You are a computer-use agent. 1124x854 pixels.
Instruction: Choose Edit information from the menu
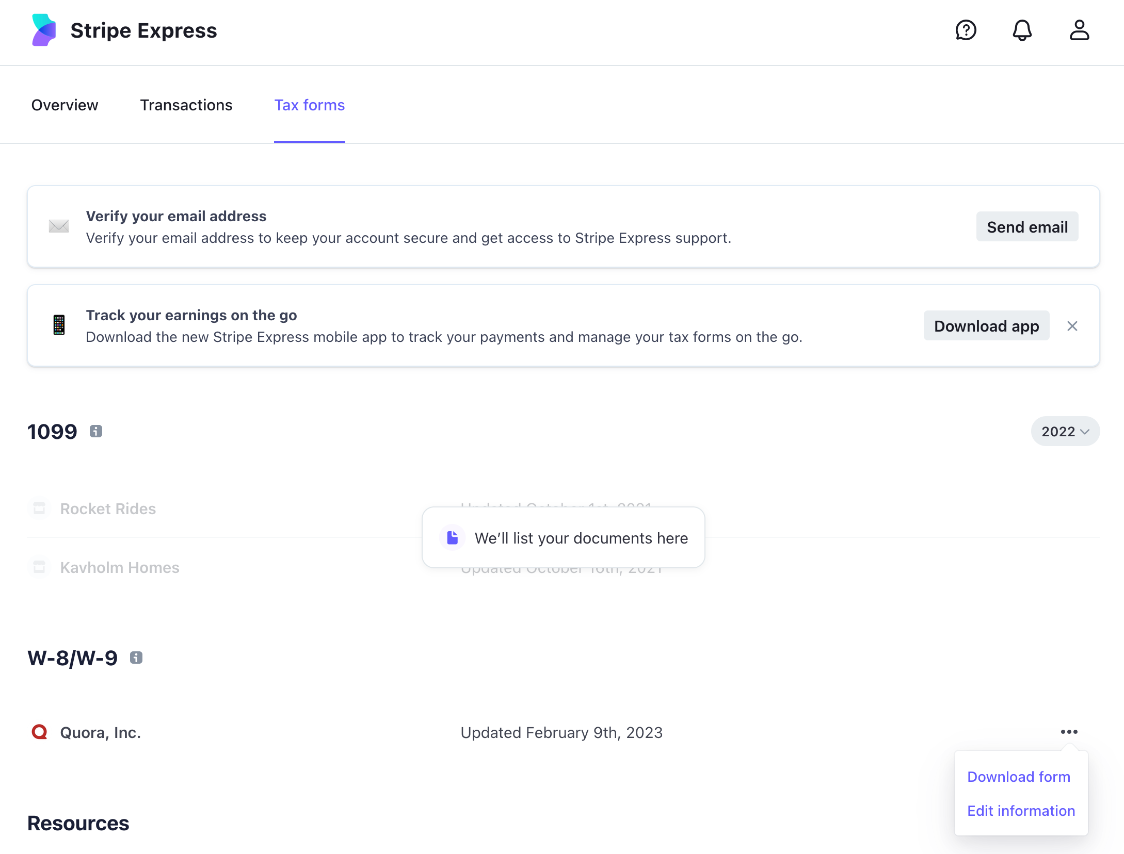click(x=1021, y=811)
